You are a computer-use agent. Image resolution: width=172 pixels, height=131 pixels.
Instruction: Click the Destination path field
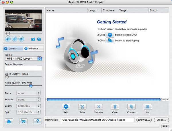pos(97,120)
